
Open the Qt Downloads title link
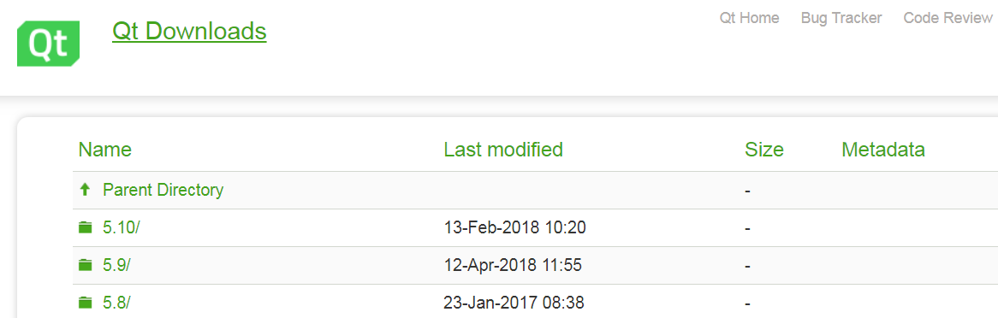tap(189, 31)
